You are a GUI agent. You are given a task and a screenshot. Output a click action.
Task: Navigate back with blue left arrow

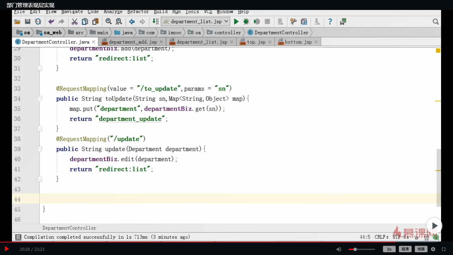point(132,22)
